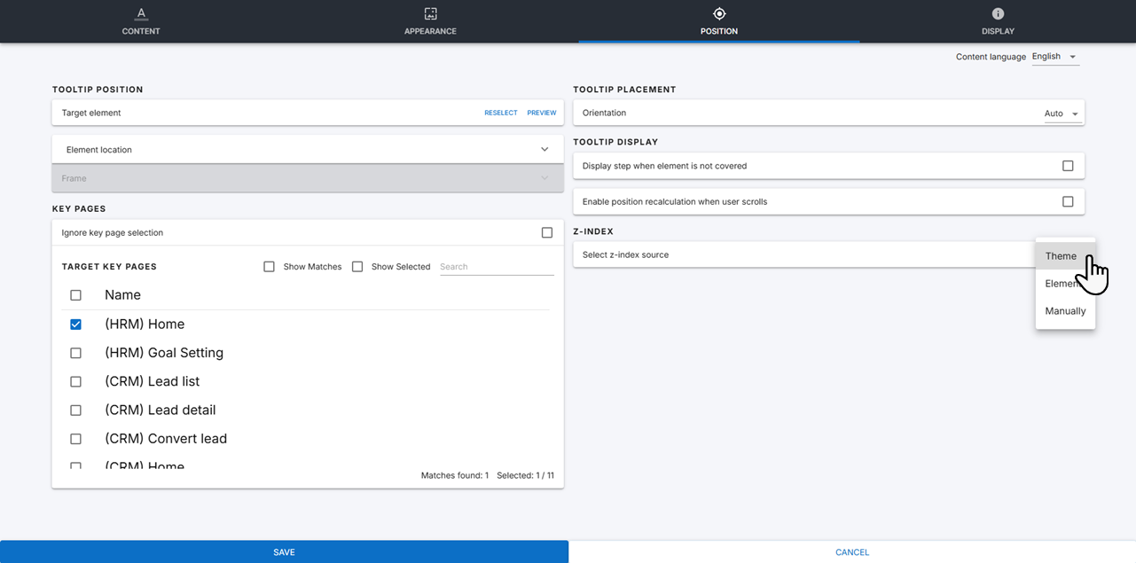Click the Display info icon
This screenshot has height=563, width=1136.
[998, 13]
